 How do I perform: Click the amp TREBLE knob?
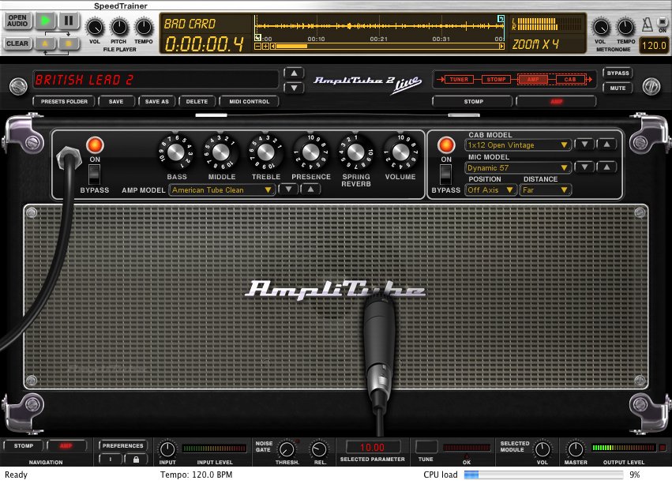tap(265, 152)
